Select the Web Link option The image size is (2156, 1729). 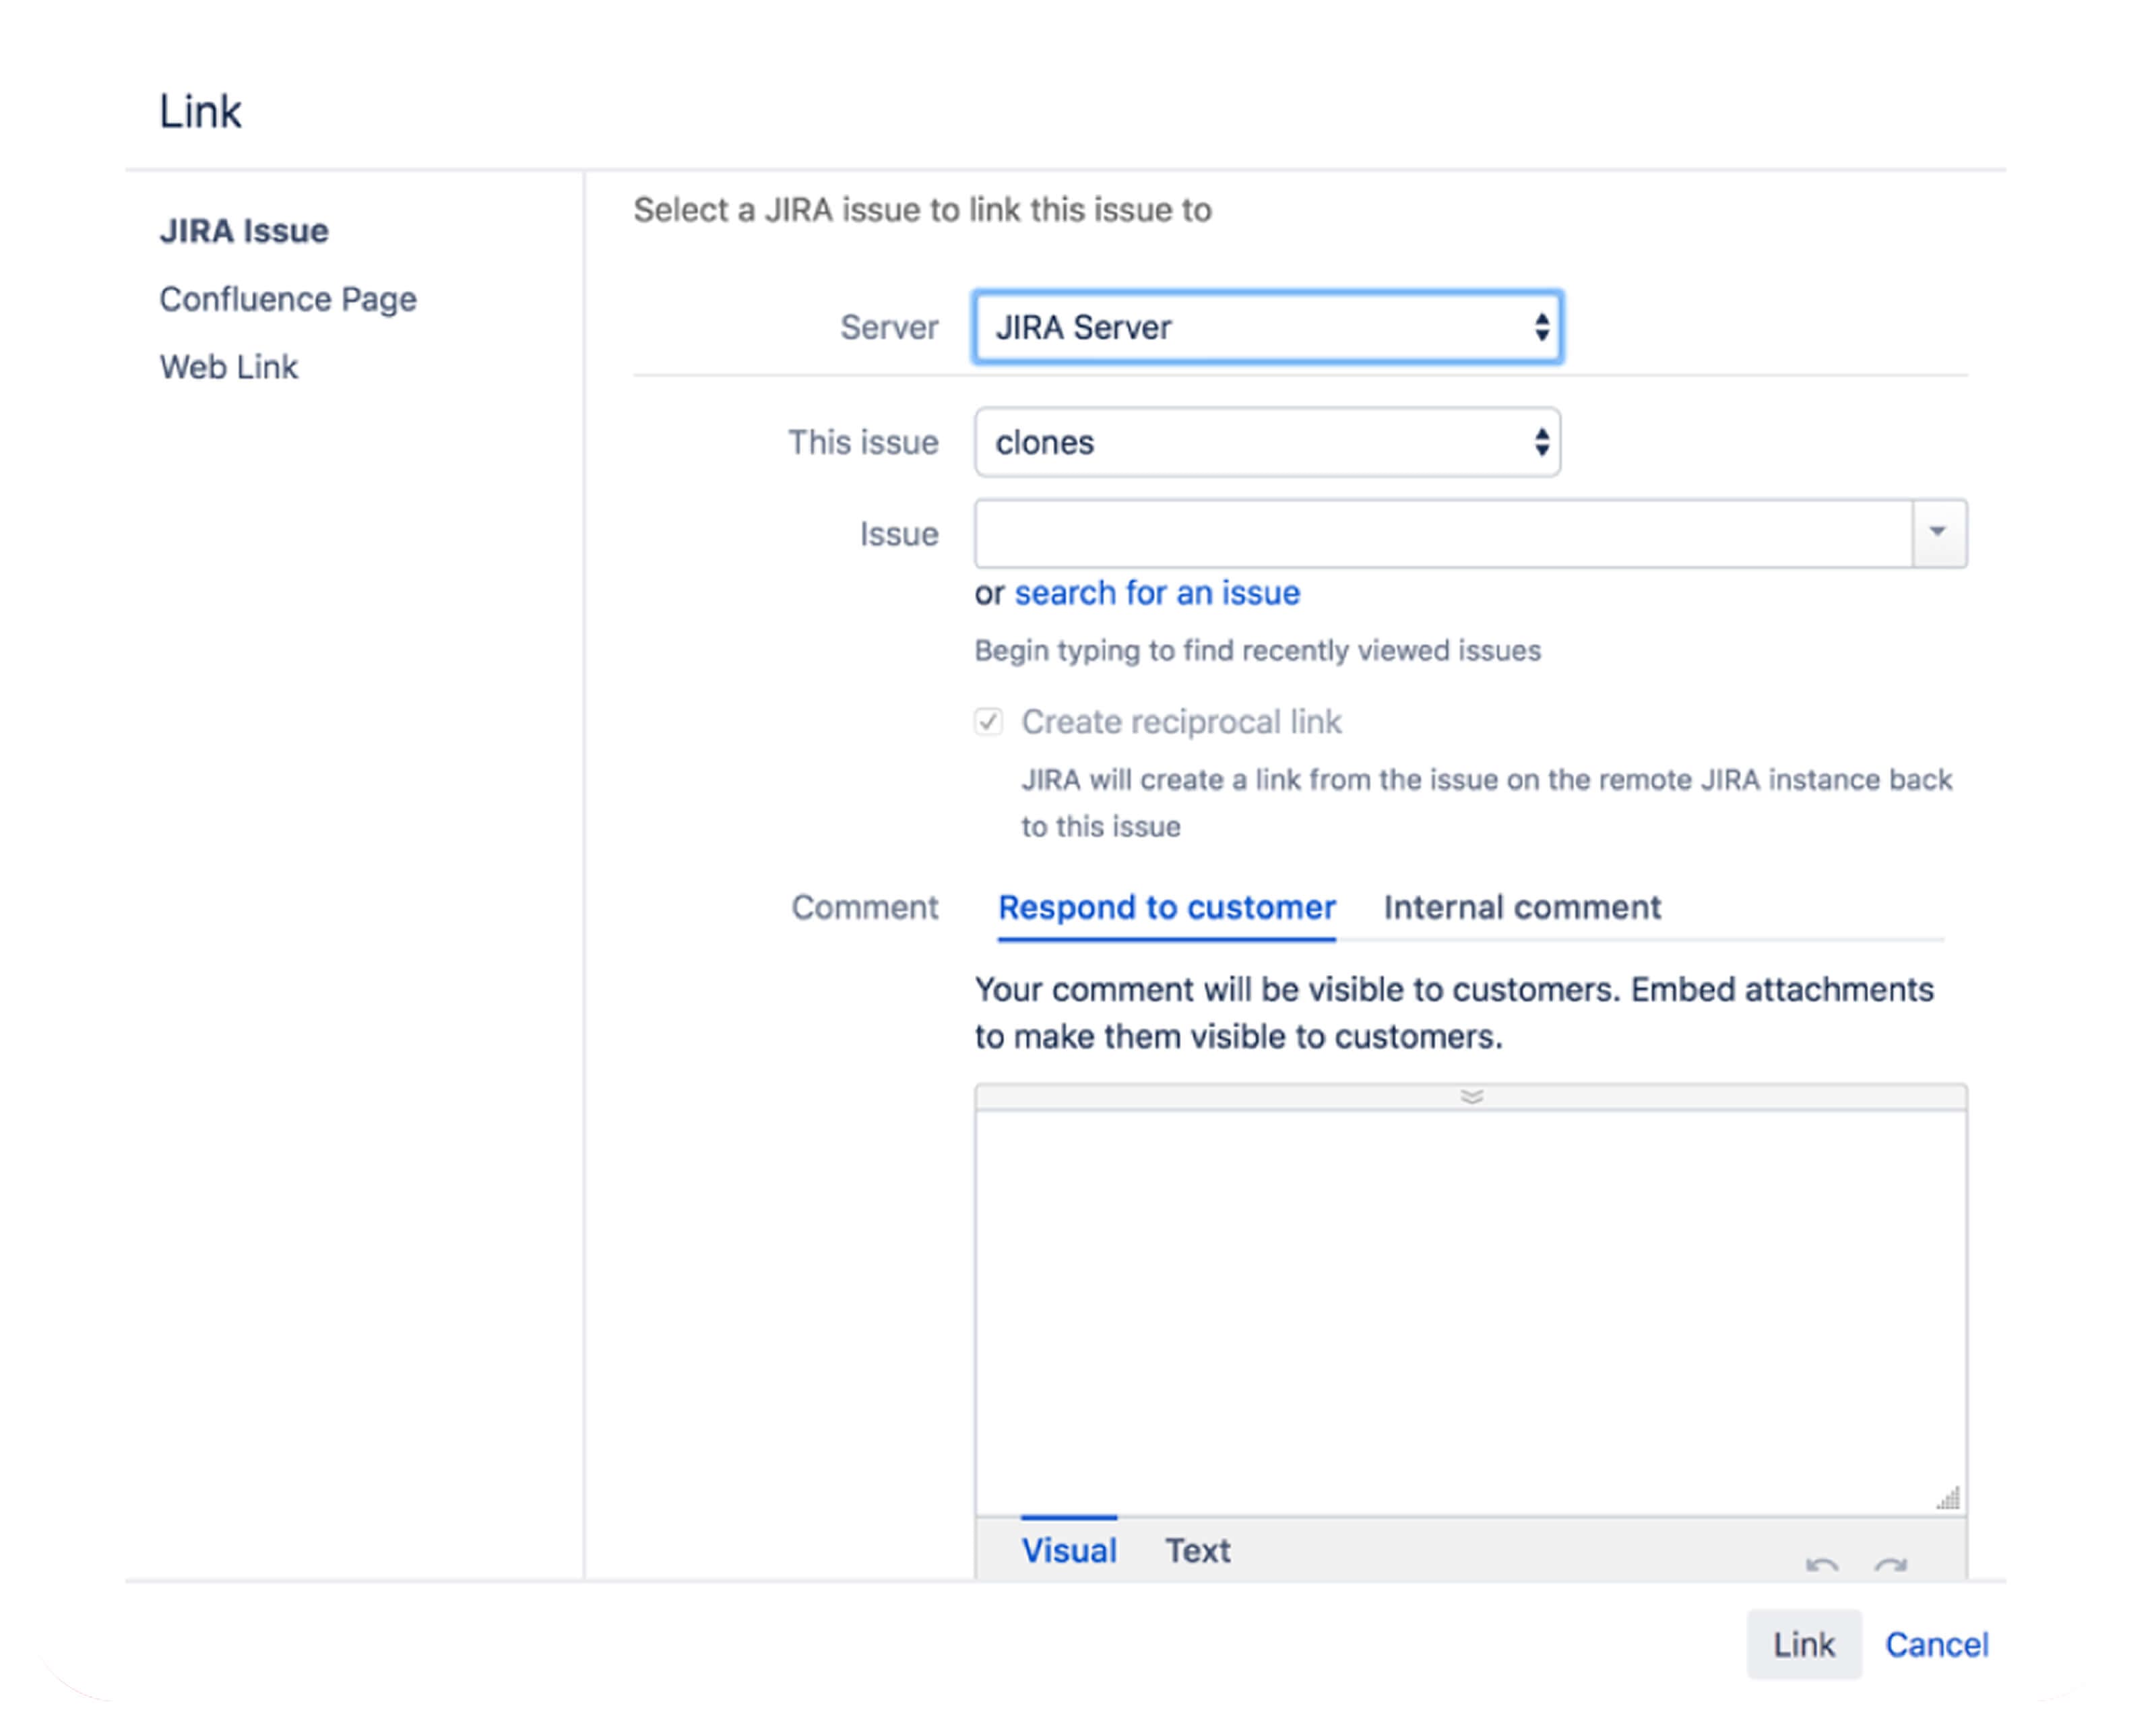click(229, 367)
